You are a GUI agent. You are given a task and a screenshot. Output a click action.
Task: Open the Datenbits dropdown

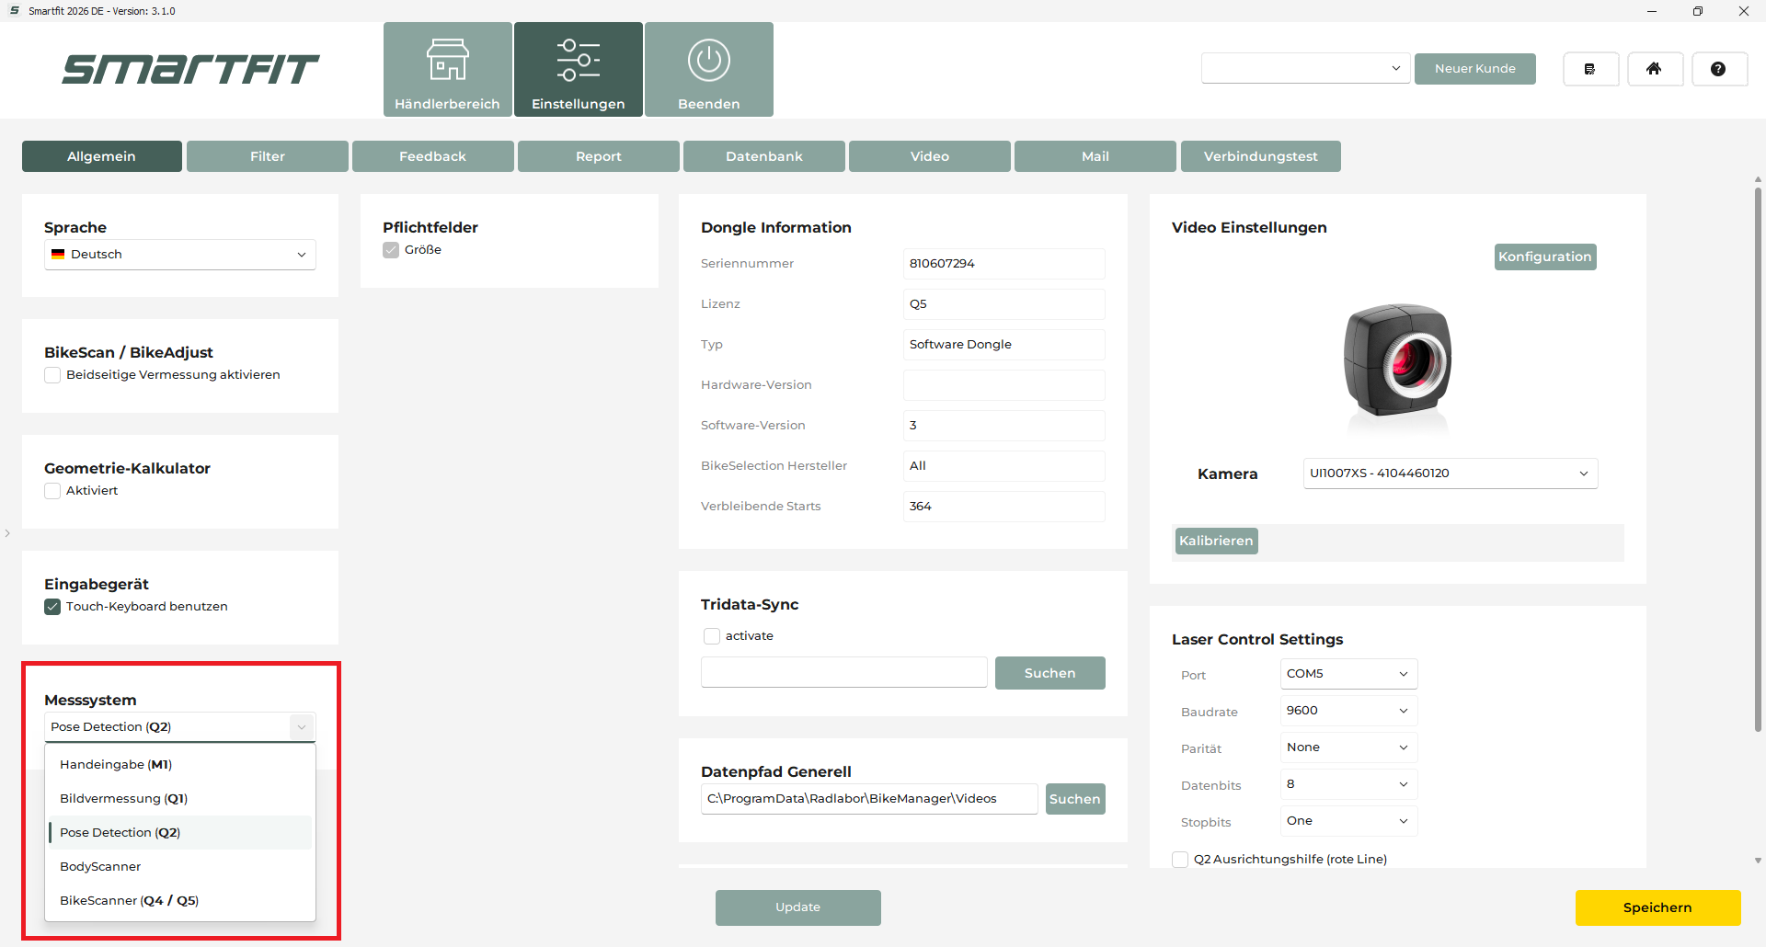coord(1348,784)
